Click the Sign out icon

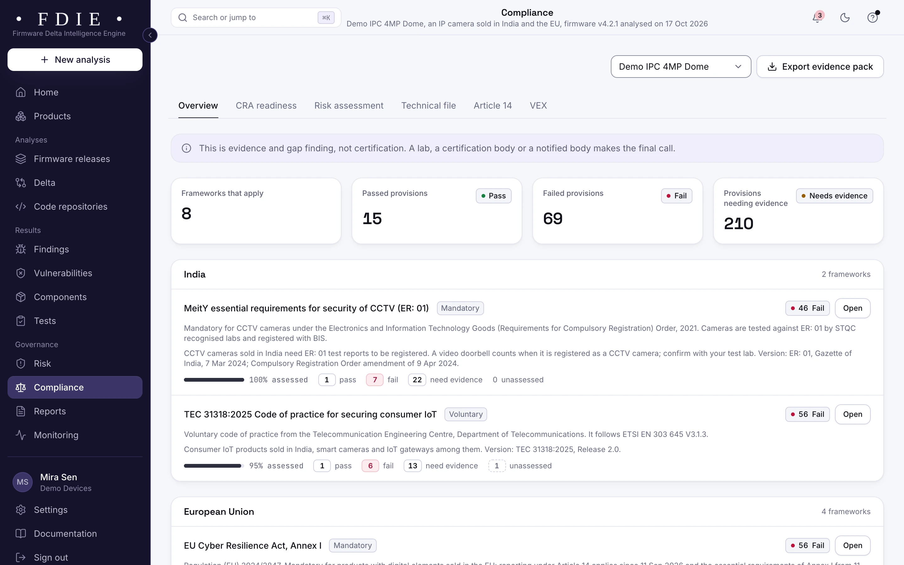click(x=21, y=557)
